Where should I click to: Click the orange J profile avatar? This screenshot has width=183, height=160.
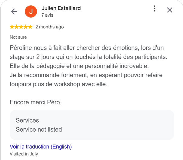pyautogui.click(x=31, y=11)
